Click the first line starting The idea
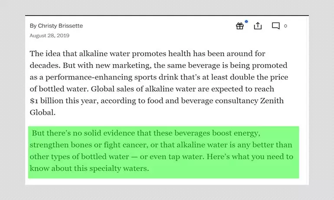The image size is (334, 200). (147, 54)
